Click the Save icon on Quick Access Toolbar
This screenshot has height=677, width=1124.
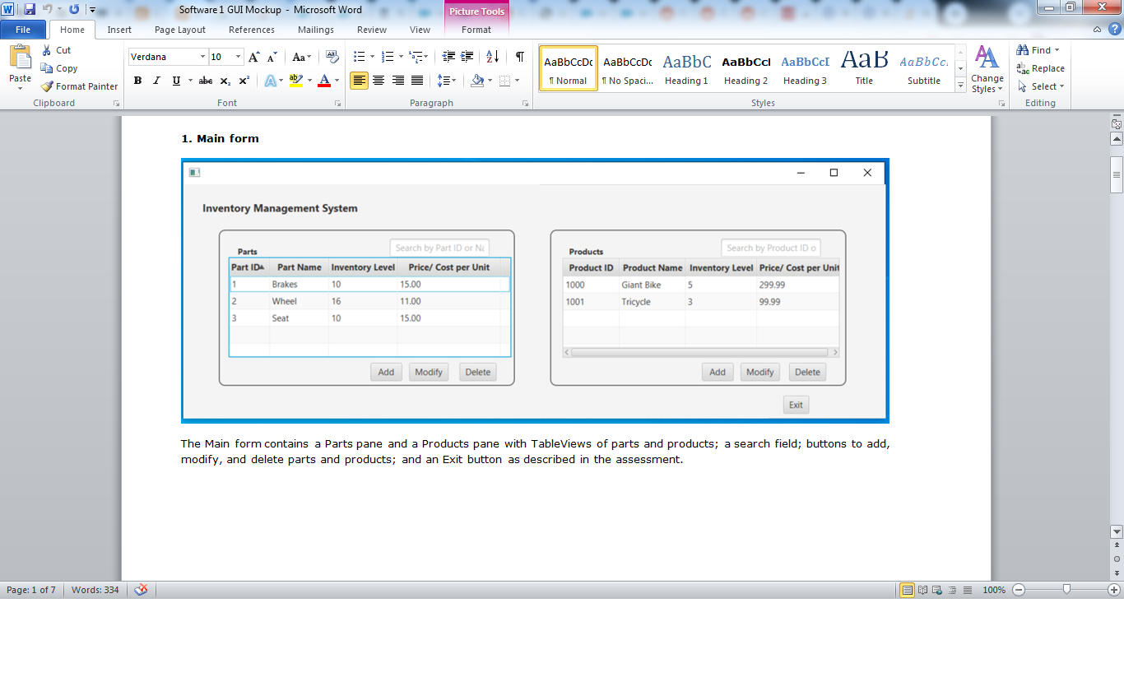27,9
